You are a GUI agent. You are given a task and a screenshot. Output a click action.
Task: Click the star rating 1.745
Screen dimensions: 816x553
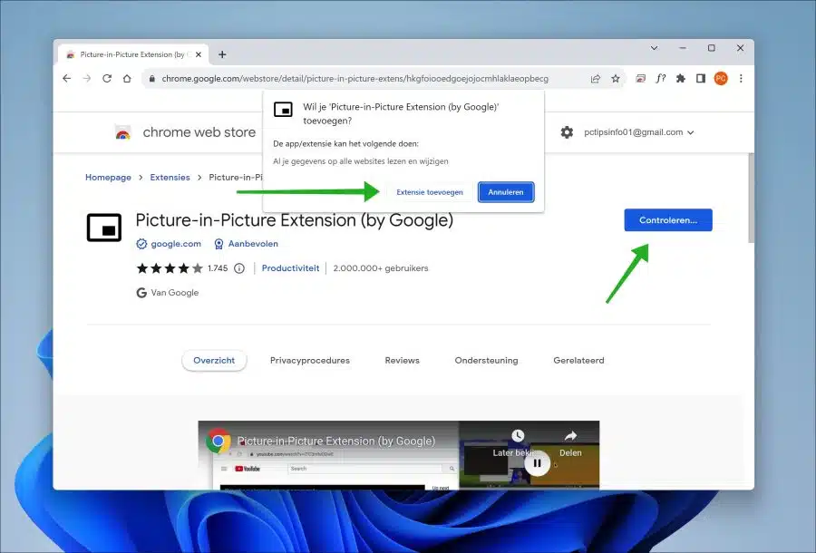pyautogui.click(x=182, y=268)
